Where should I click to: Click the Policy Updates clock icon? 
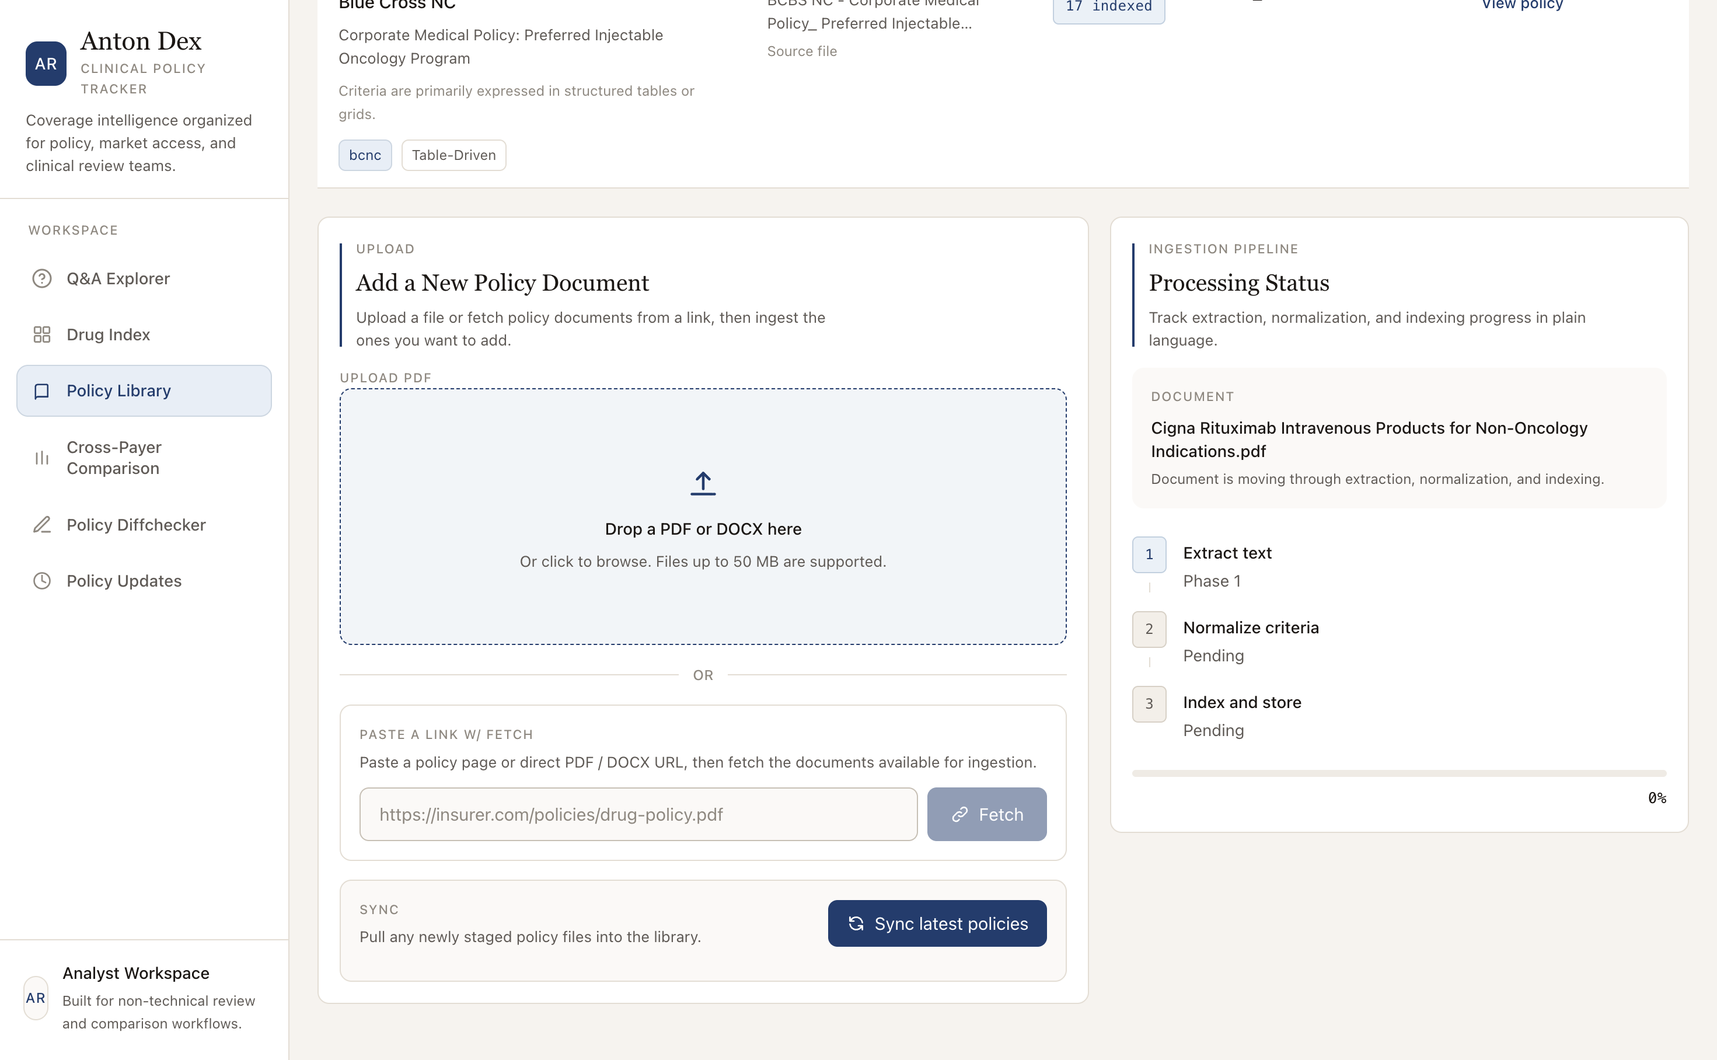42,580
